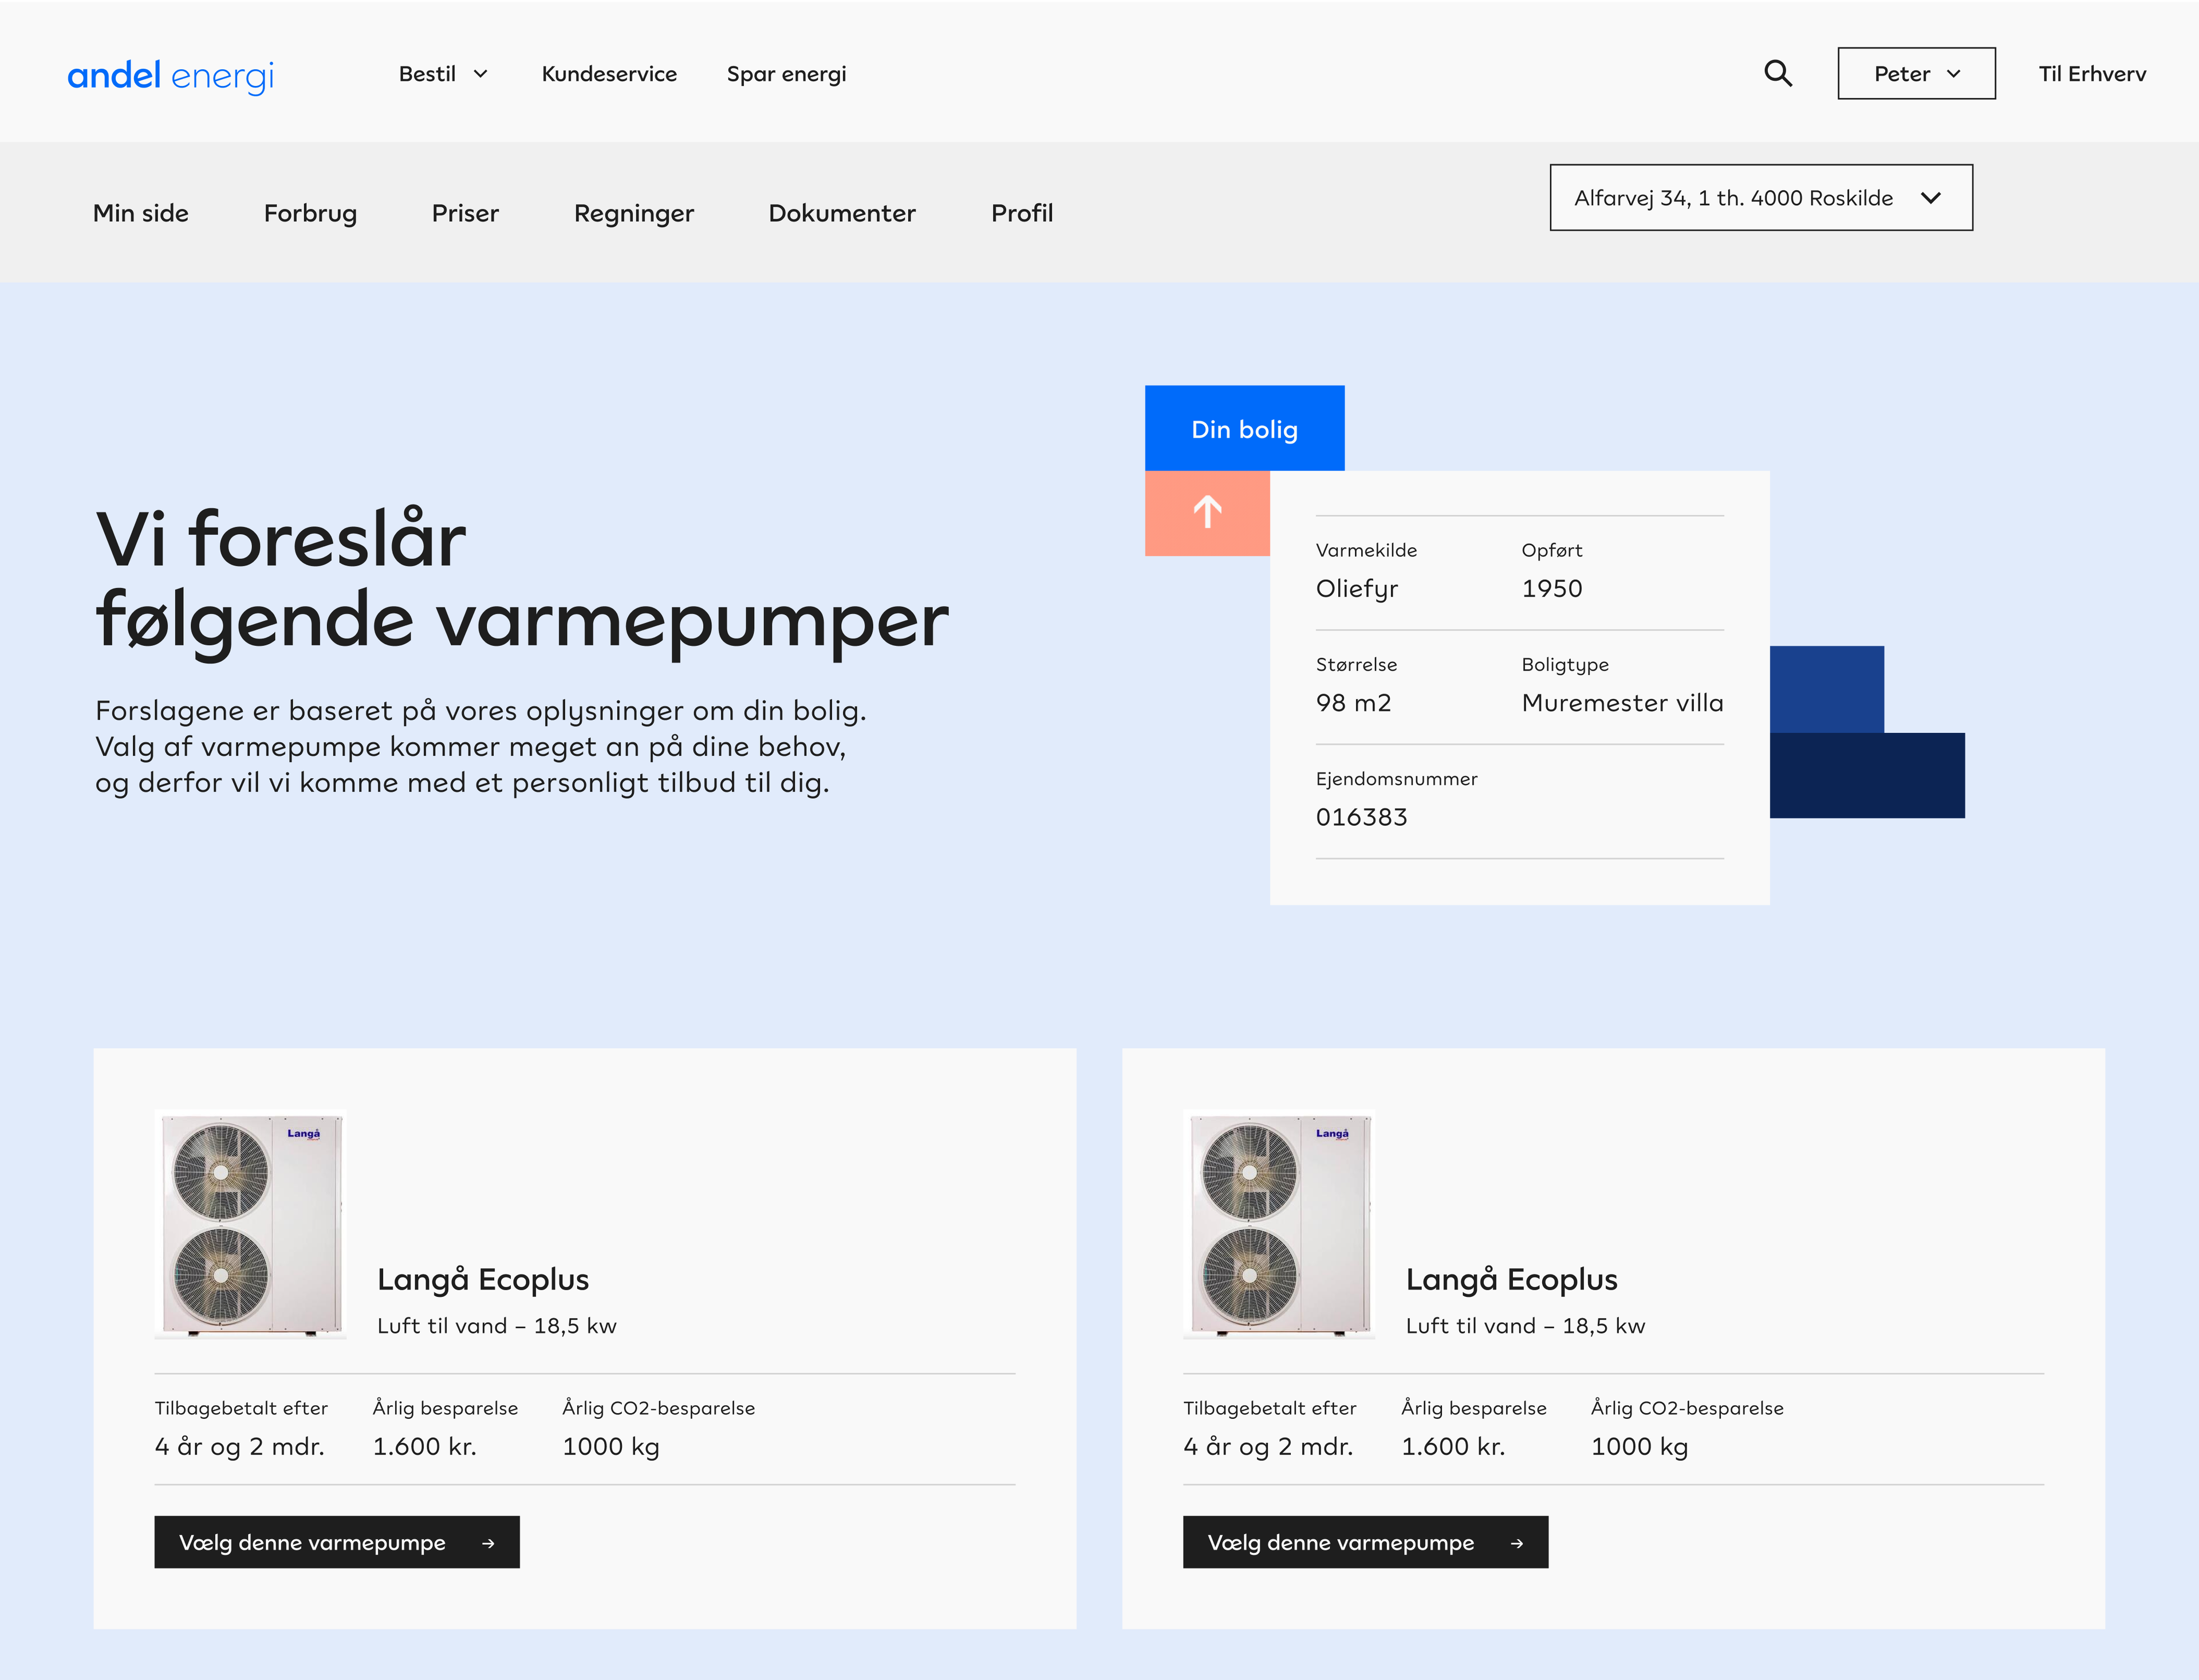
Task: Click the second Langå heat pump image
Action: coord(1279,1225)
